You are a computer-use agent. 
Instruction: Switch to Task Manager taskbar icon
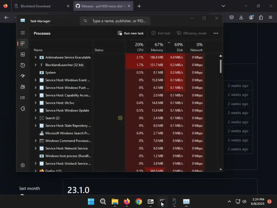coord(186,201)
